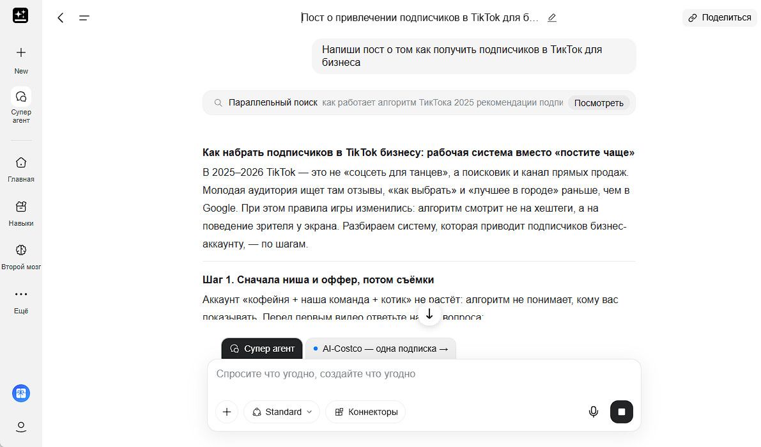The height and width of the screenshot is (447, 761).
Task: Click the Параллельный поиск label
Action: coord(273,102)
